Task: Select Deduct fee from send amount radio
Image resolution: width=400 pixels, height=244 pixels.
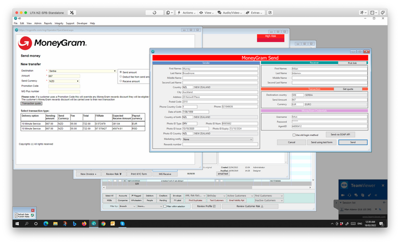Action: 121,76
